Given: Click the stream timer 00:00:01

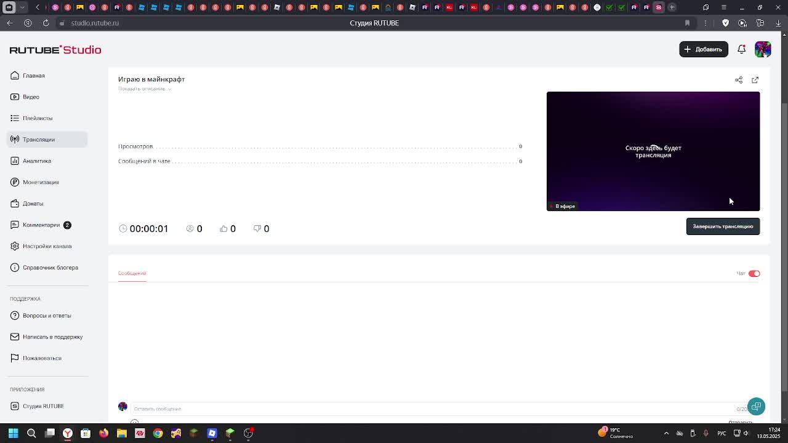Looking at the screenshot, I should tap(148, 229).
